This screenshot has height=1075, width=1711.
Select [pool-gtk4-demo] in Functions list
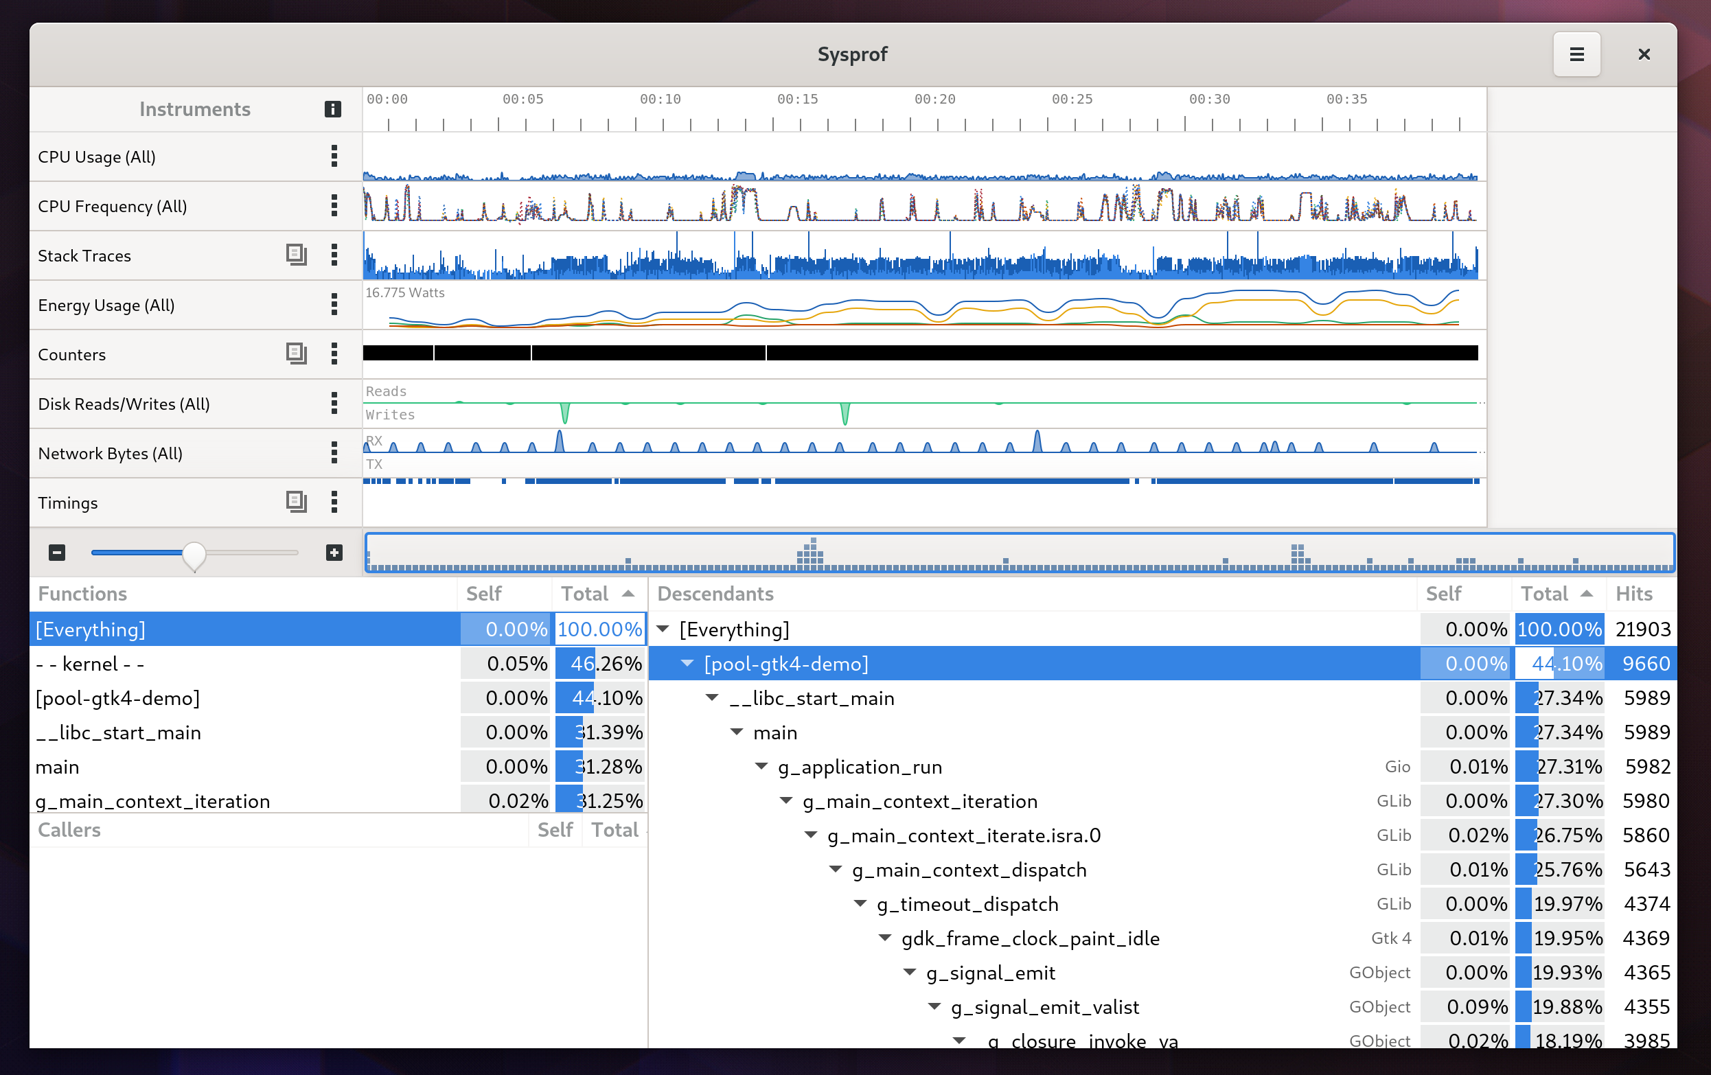pos(338,697)
